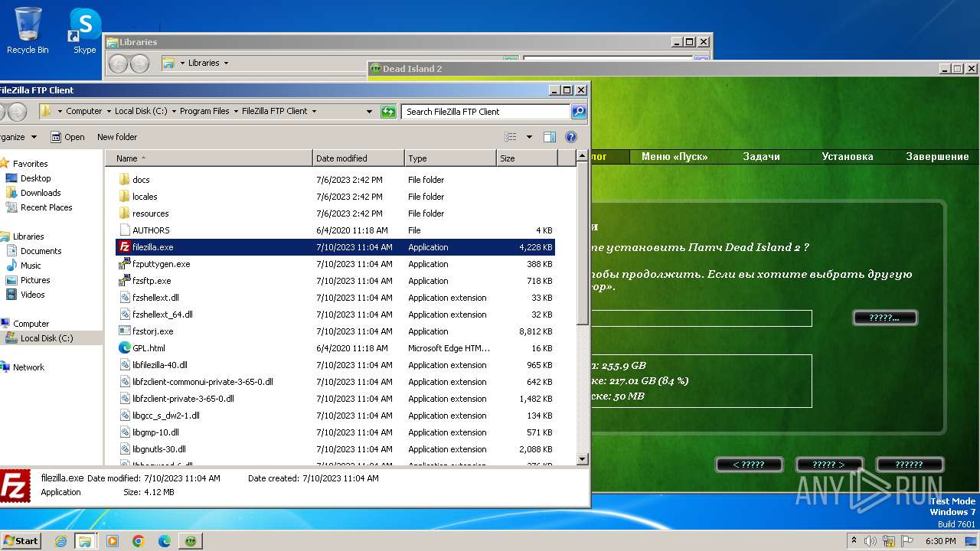Viewport: 980px width, 551px height.
Task: Select the fzstorj.exe file icon
Action: [125, 331]
